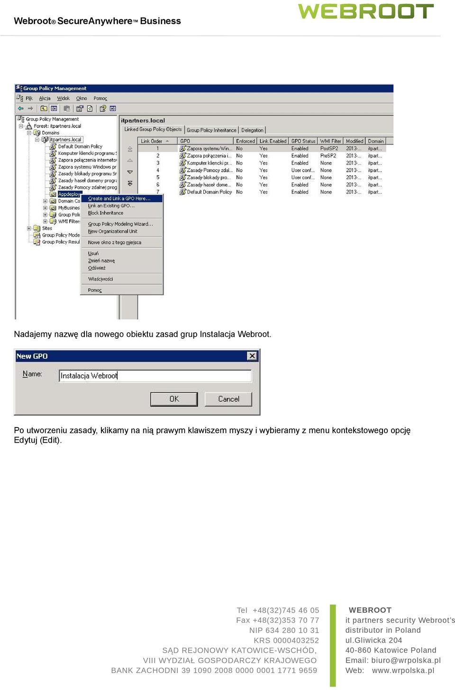Sort by the Link Order column header
This screenshot has height=690, width=455.
[x=158, y=141]
